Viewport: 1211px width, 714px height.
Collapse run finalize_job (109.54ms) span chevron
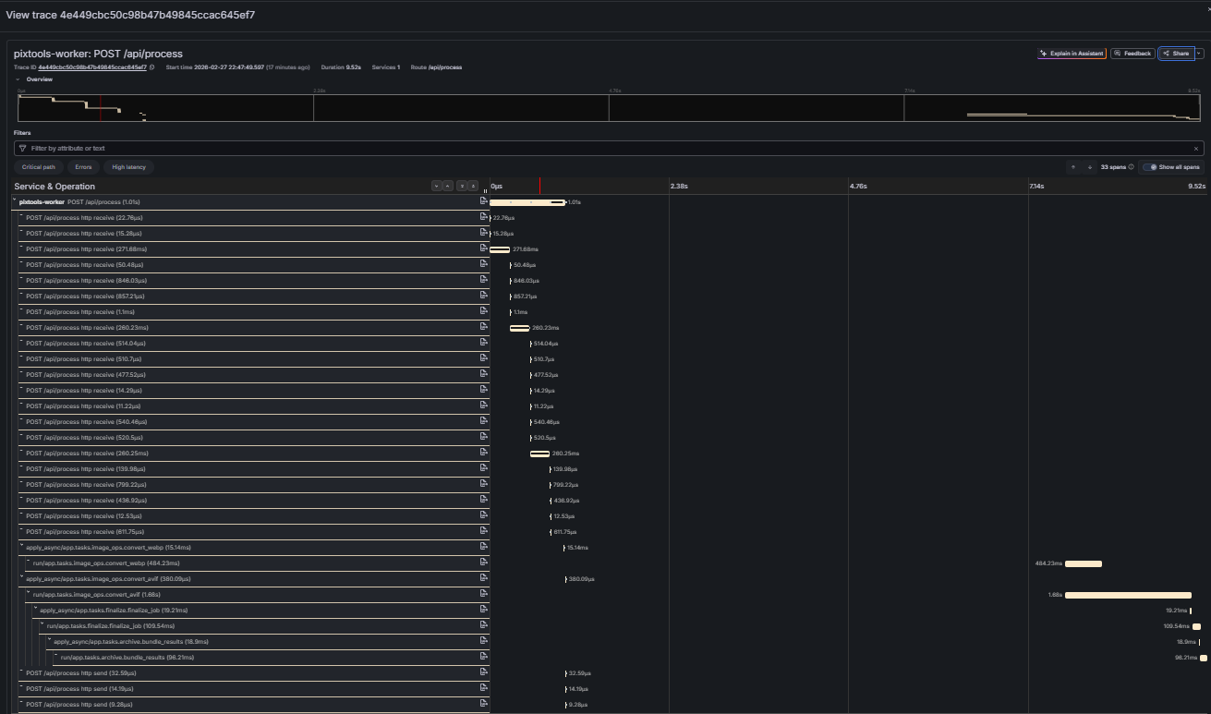pos(42,624)
